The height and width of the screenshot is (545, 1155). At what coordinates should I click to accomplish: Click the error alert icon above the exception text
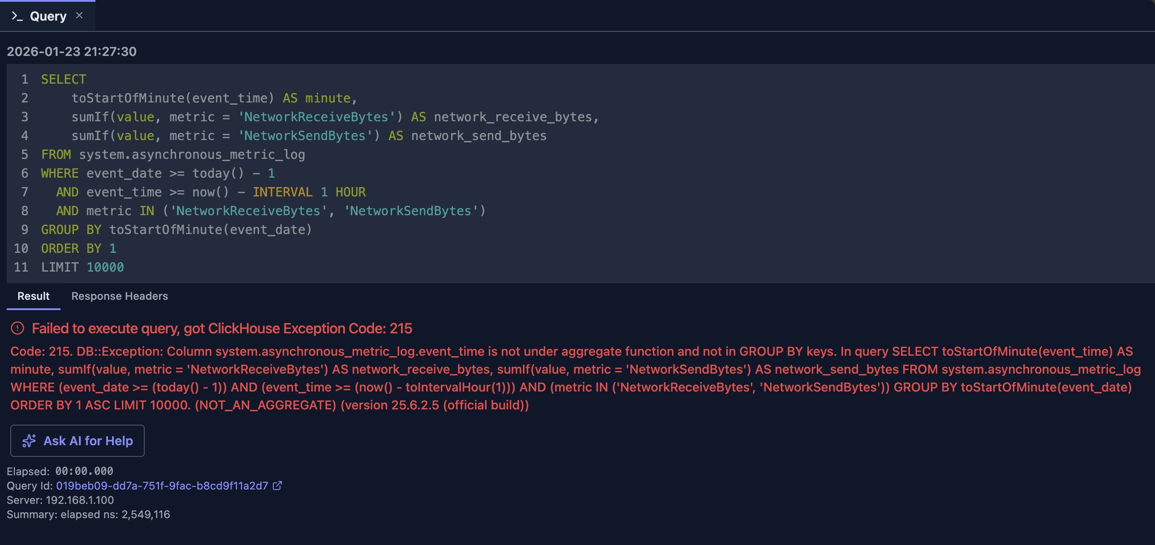(x=17, y=328)
